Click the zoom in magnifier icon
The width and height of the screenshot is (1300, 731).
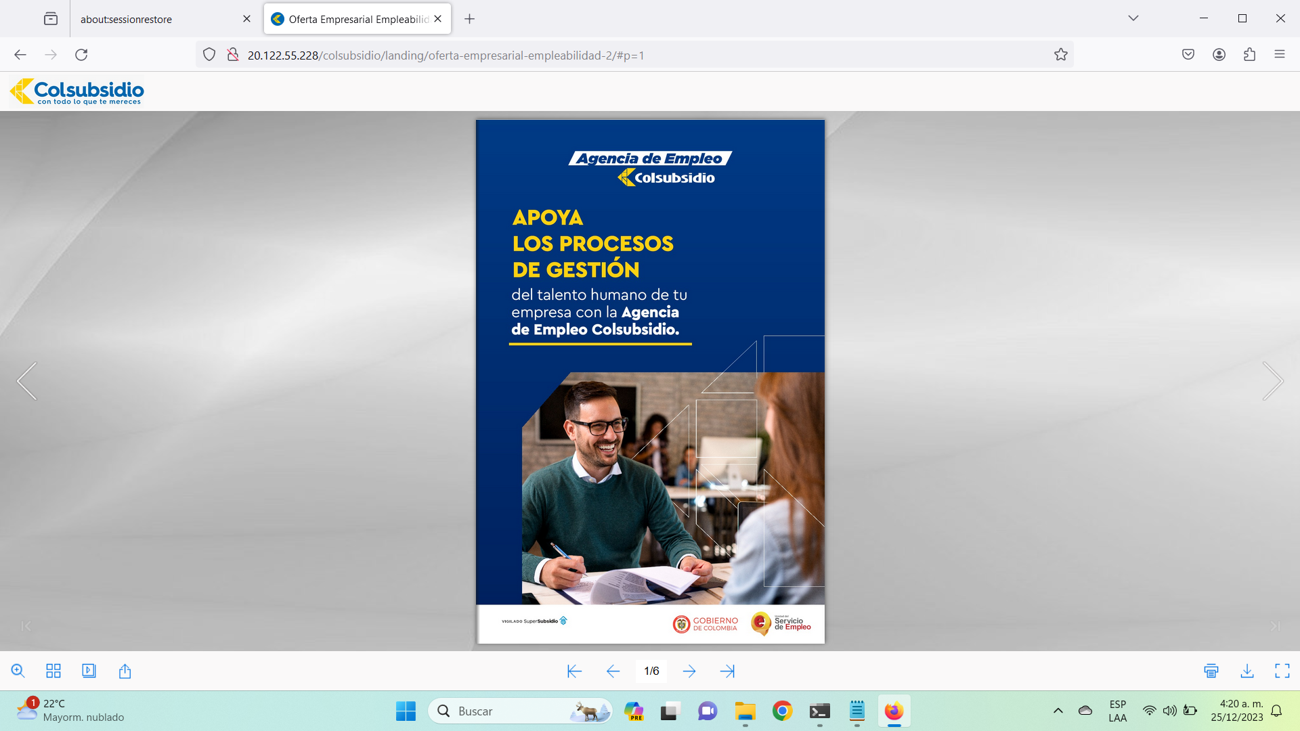tap(18, 671)
